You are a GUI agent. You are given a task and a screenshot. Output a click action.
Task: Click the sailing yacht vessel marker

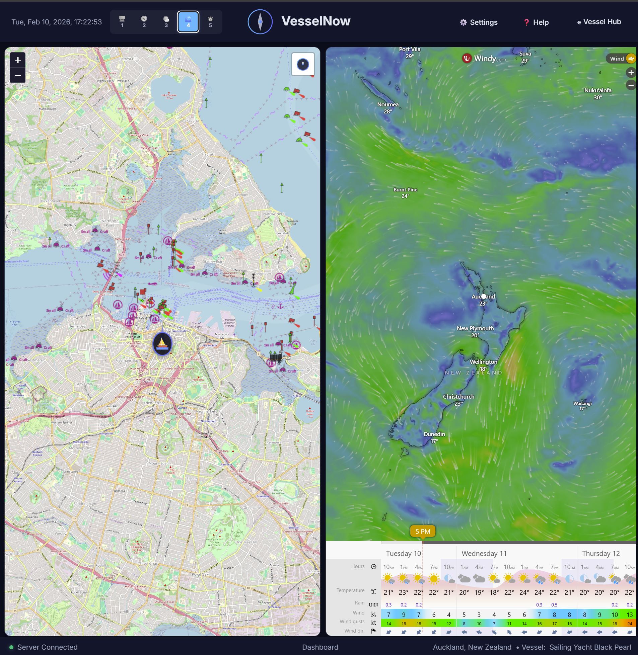click(x=162, y=344)
